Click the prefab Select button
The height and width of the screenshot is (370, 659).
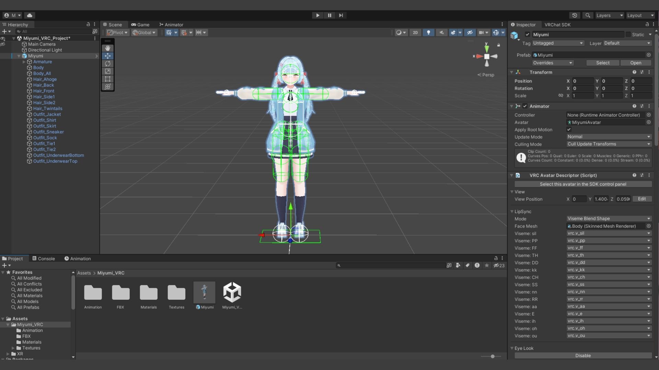coord(603,63)
